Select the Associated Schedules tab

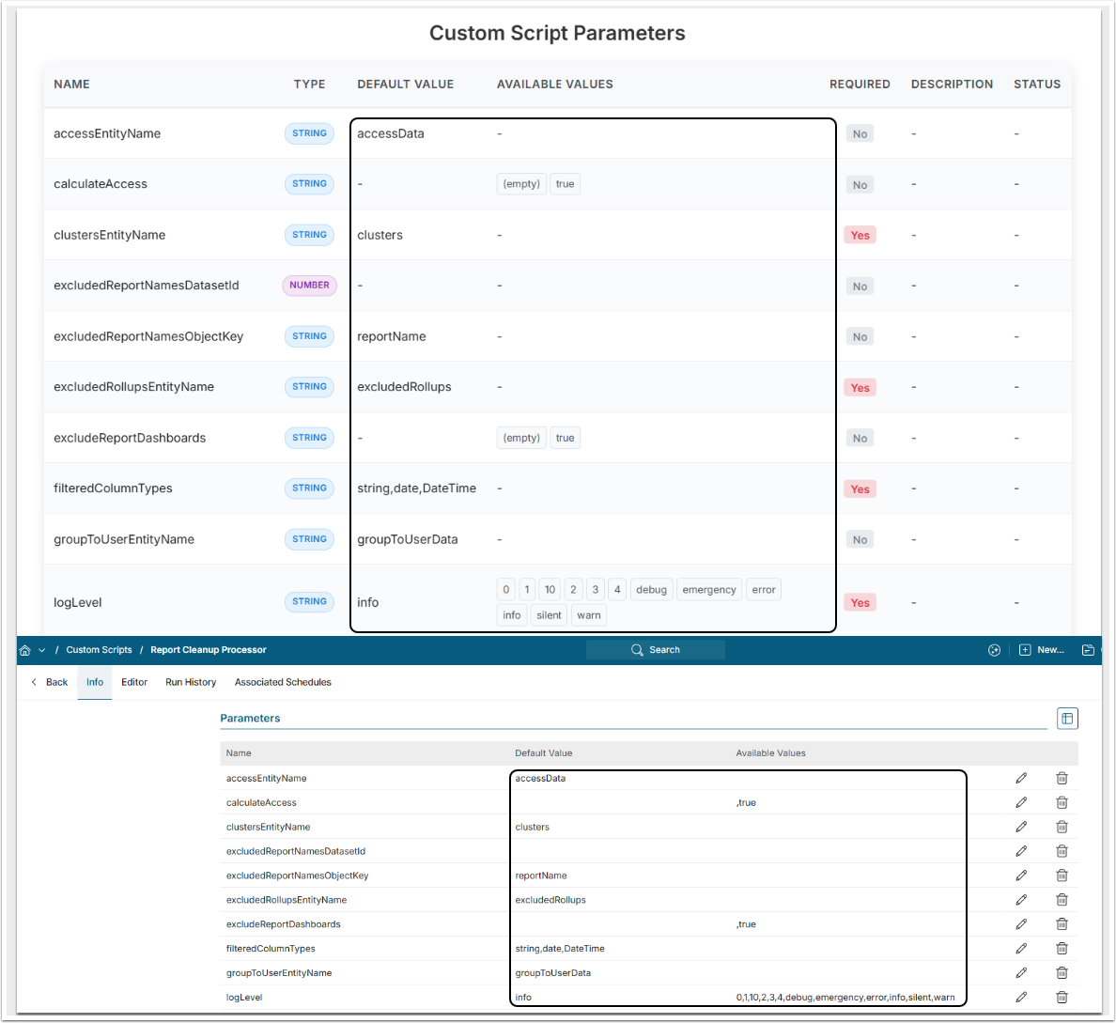click(283, 682)
